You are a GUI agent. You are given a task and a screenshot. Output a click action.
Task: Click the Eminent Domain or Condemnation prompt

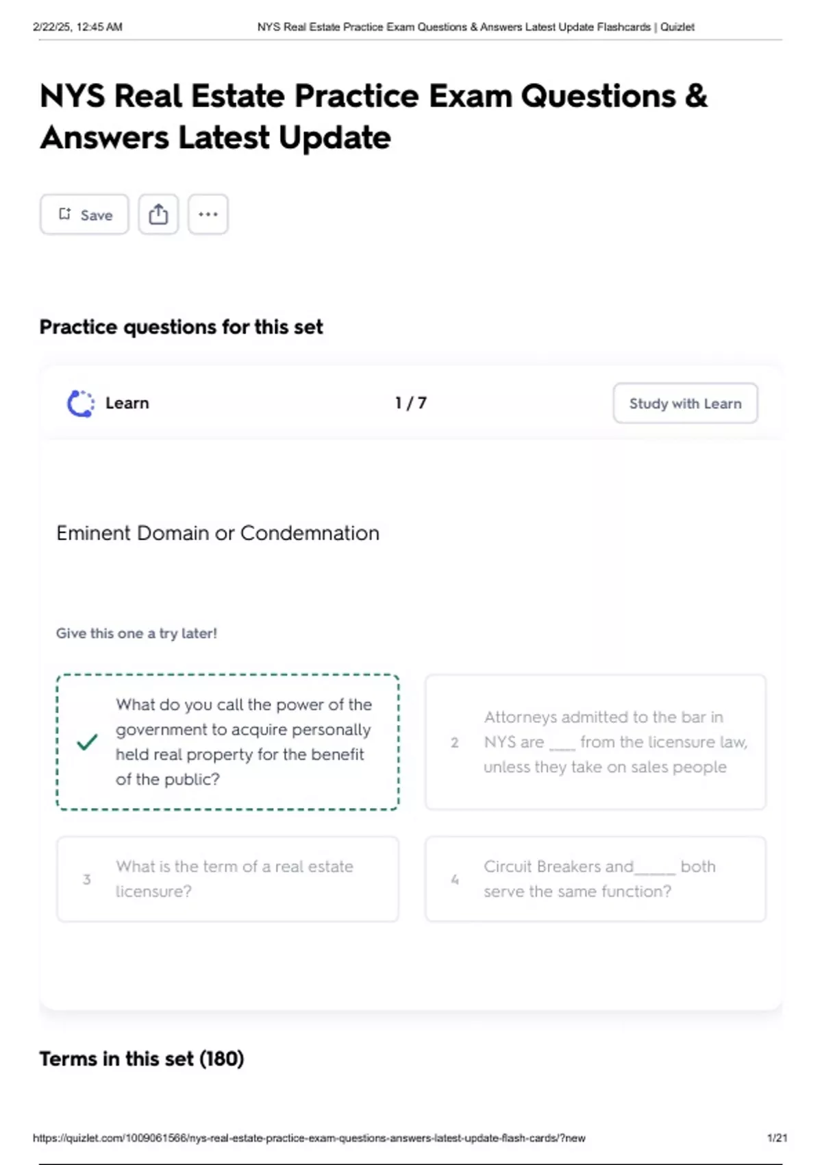[218, 533]
